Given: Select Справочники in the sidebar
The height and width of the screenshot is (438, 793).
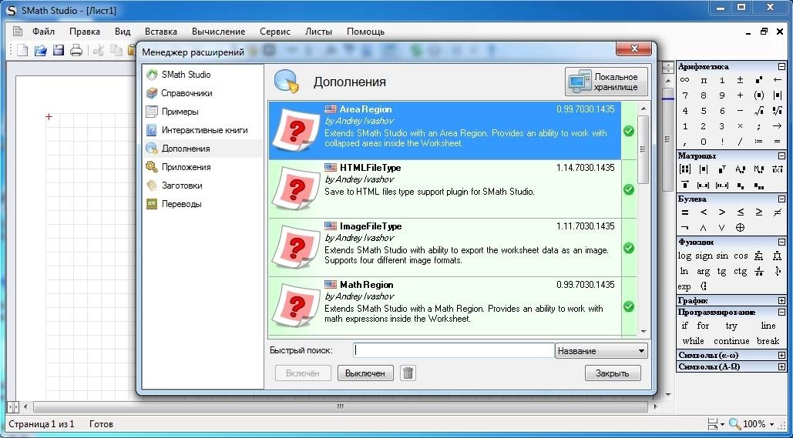Looking at the screenshot, I should tap(186, 93).
